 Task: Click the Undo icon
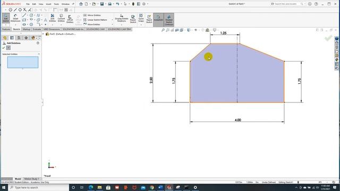tap(117, 4)
